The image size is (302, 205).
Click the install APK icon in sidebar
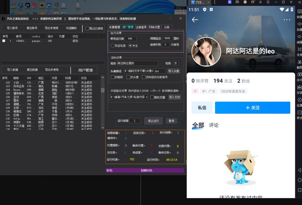click(299, 87)
